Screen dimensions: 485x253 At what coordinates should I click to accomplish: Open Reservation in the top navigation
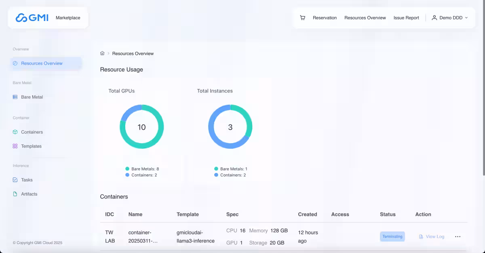325,18
